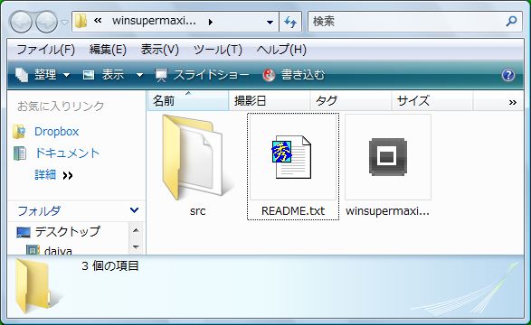The height and width of the screenshot is (325, 531).
Task: Click the Dropbox icon in favorites
Action: click(x=19, y=132)
